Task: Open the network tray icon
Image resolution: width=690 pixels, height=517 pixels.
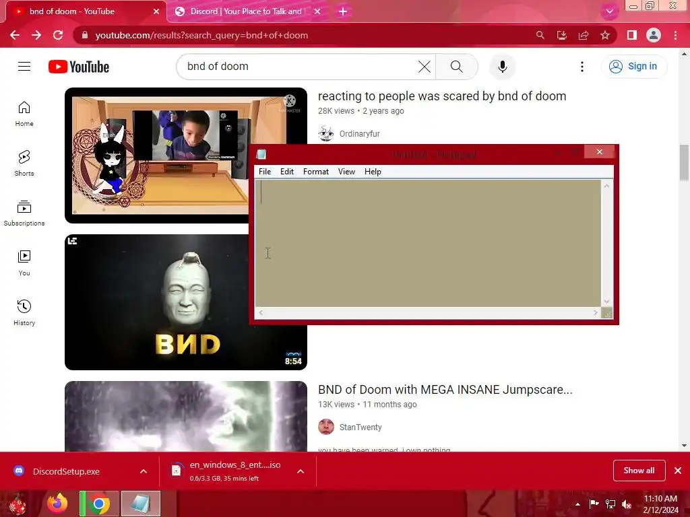Action: pyautogui.click(x=610, y=504)
